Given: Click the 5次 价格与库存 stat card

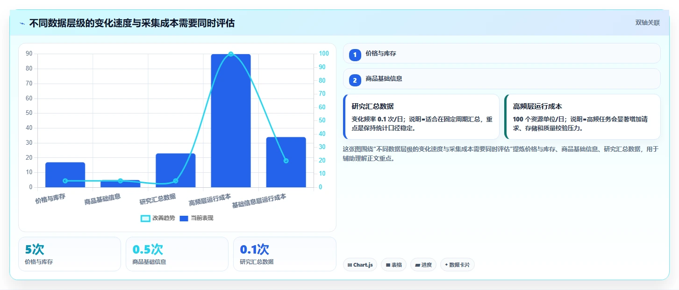Looking at the screenshot, I should coord(70,254).
